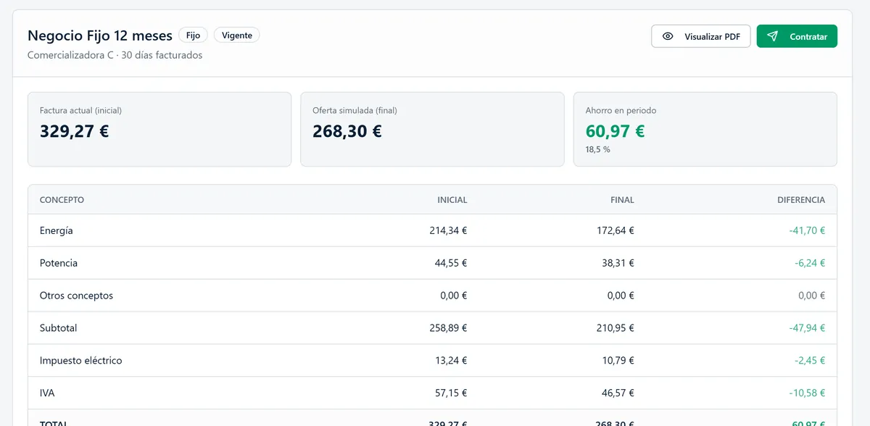Select the Energía row label

57,230
